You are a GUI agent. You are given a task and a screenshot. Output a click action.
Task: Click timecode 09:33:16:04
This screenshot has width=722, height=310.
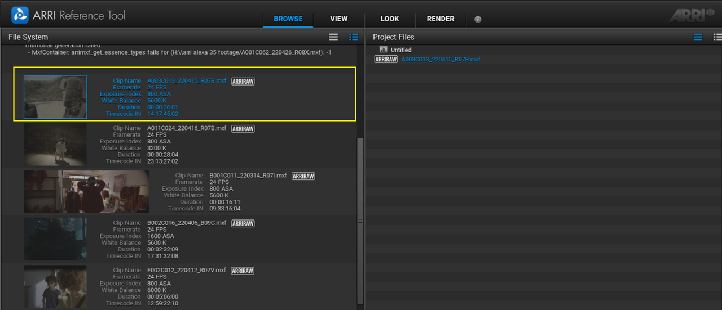click(x=225, y=209)
